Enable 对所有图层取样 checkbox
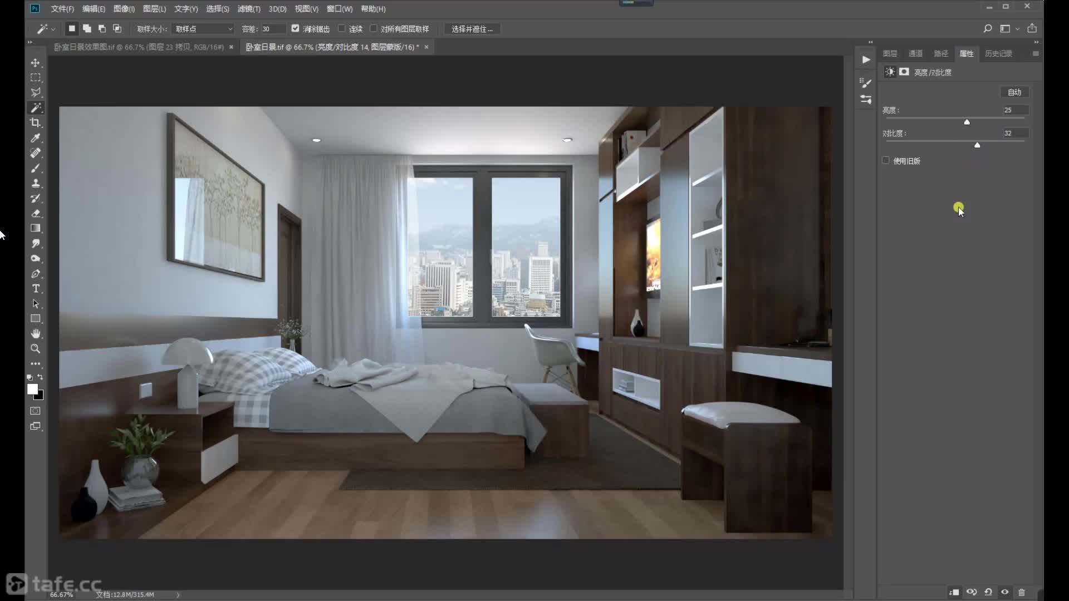 (x=373, y=28)
